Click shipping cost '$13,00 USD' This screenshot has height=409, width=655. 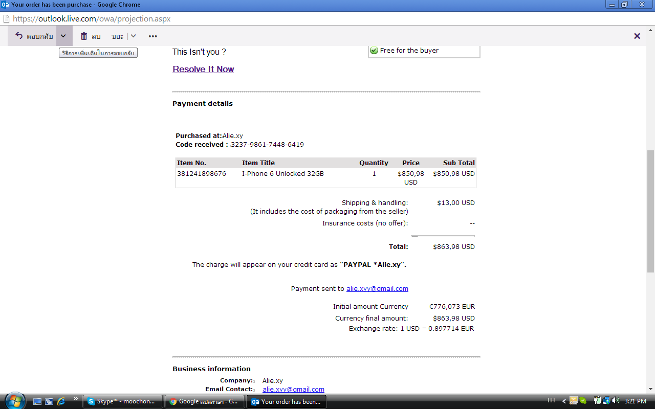click(x=456, y=203)
